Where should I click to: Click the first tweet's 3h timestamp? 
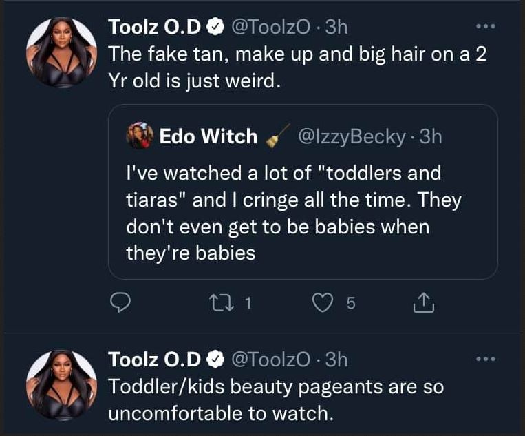point(334,27)
